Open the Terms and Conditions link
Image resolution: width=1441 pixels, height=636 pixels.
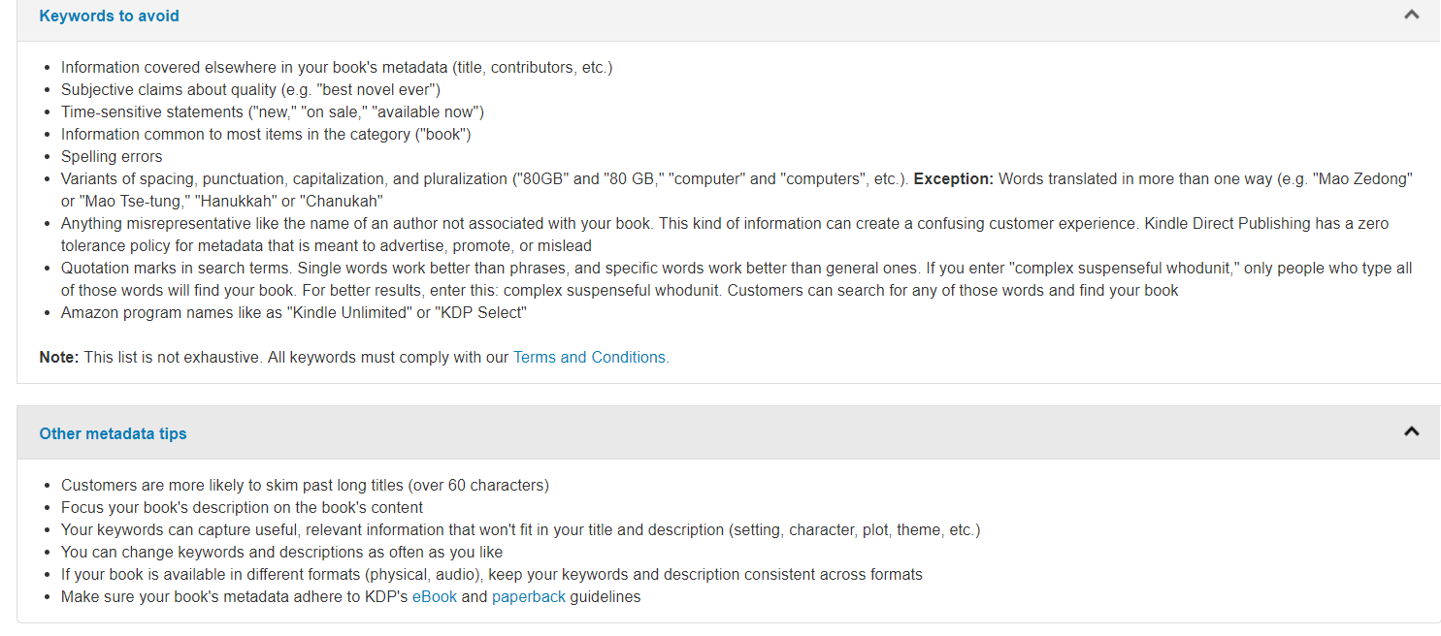click(589, 358)
